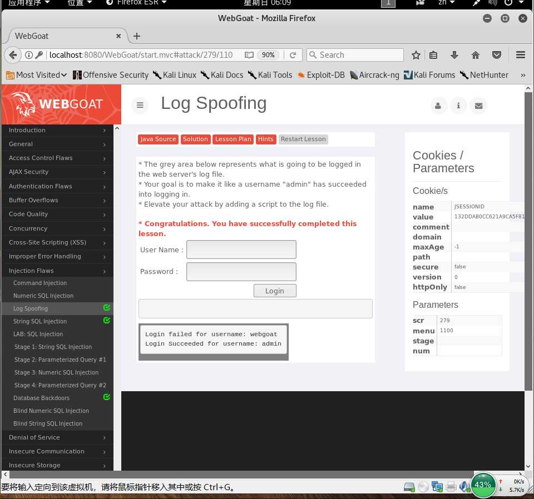
Task: Click the printer tray icon
Action: click(x=451, y=487)
